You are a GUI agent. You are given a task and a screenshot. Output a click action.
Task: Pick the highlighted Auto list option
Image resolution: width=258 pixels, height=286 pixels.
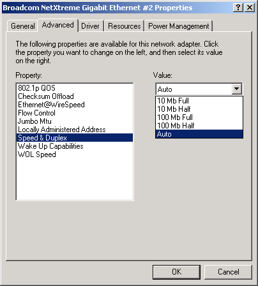click(x=199, y=134)
